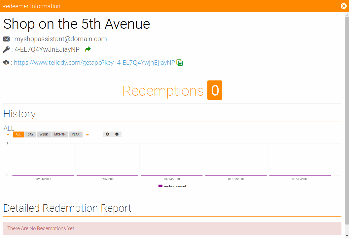Image resolution: width=349 pixels, height=238 pixels.
Task: Click the myshopassistant@domain.com email text
Action: (x=60, y=39)
